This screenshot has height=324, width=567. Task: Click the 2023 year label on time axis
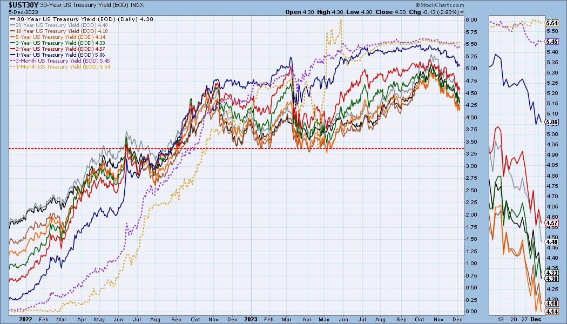click(x=251, y=319)
